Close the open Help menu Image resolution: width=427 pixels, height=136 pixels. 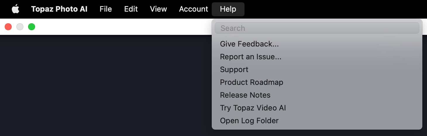pos(228,9)
